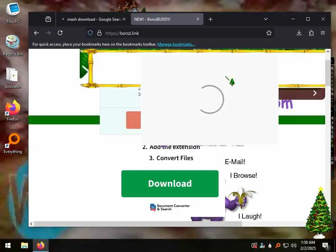Go back using the browser back arrow
This screenshot has height=252, width=336.
(36, 33)
